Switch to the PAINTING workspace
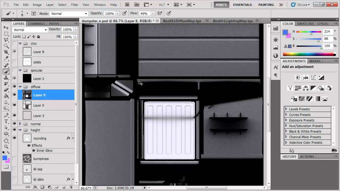 [x=266, y=5]
